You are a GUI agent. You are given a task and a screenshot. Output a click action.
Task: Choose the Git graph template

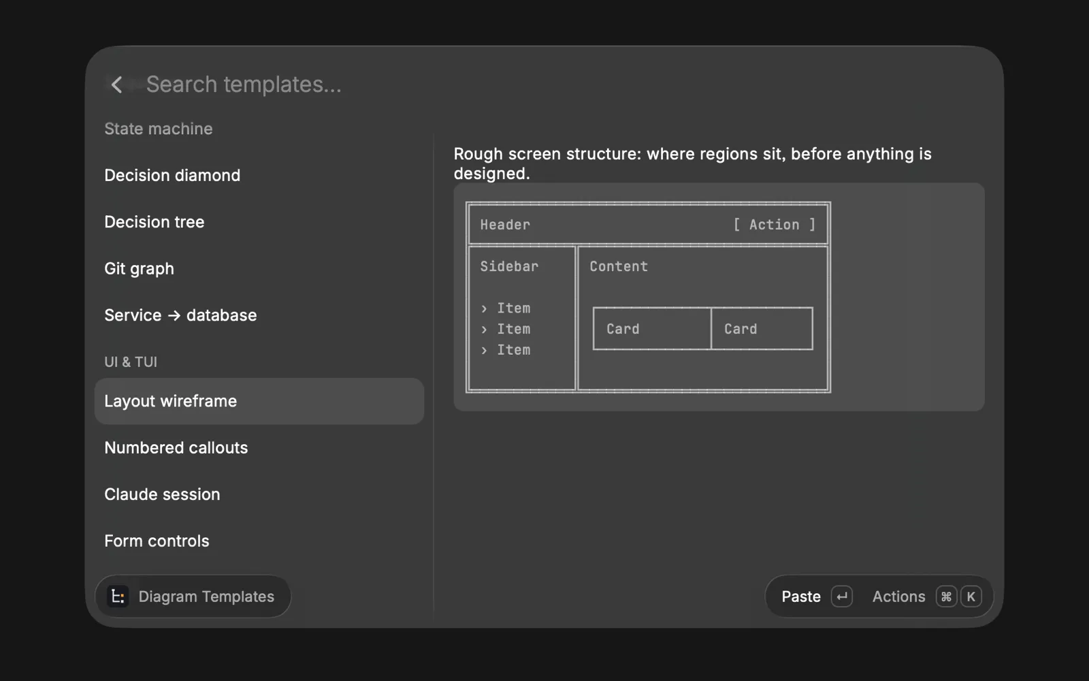259,269
